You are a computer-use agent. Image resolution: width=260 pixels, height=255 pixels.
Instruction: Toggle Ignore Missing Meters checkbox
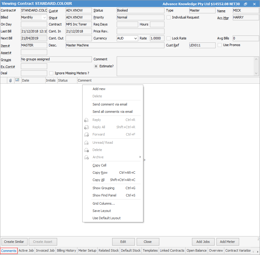(x=51, y=73)
